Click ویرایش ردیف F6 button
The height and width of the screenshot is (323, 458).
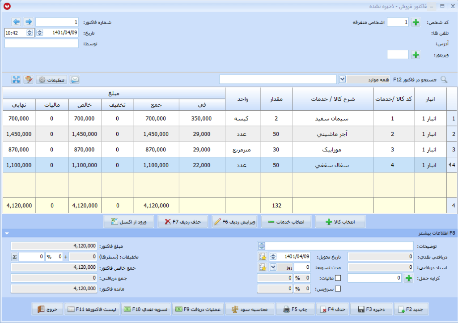pos(234,222)
